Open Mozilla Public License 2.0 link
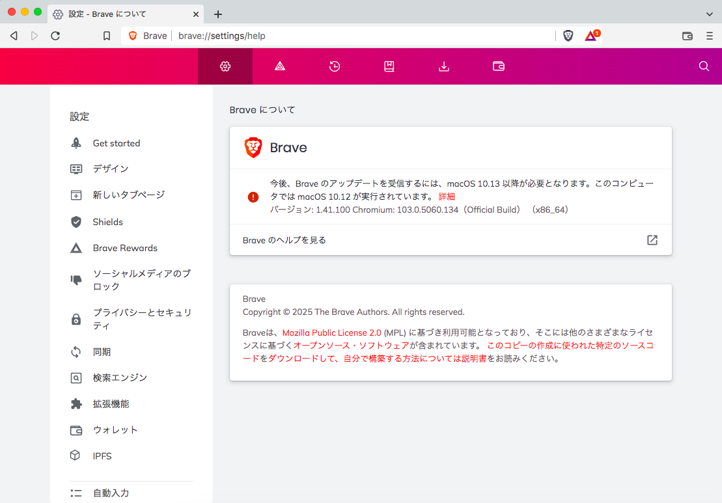Screen dimensions: 722x503 pos(331,333)
